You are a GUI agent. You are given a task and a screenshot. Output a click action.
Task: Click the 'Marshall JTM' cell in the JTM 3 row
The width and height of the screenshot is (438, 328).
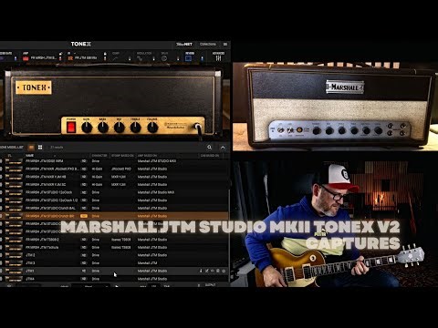coord(147,263)
